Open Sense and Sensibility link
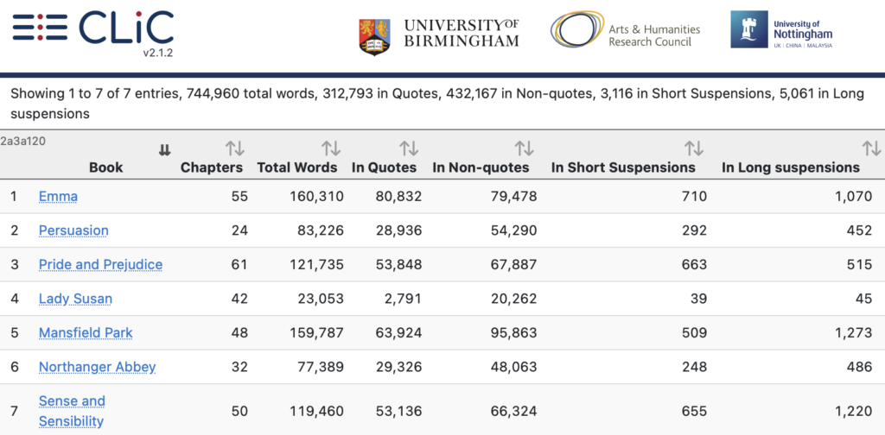The width and height of the screenshot is (885, 435). coord(72,411)
